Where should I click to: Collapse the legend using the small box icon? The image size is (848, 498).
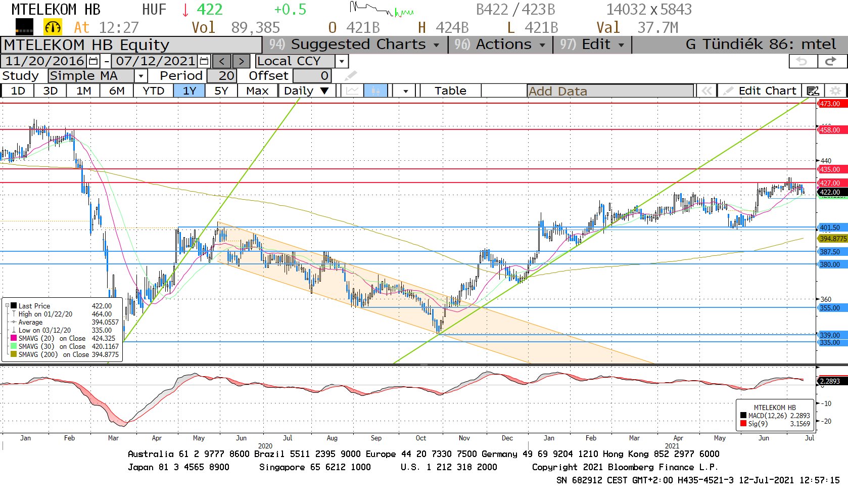tap(7, 305)
